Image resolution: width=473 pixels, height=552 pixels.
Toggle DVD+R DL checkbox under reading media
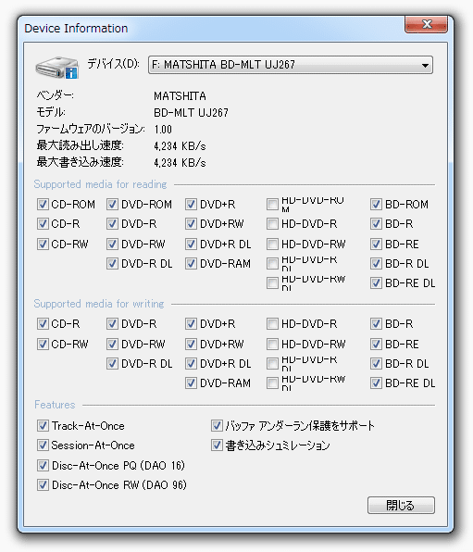tap(191, 244)
